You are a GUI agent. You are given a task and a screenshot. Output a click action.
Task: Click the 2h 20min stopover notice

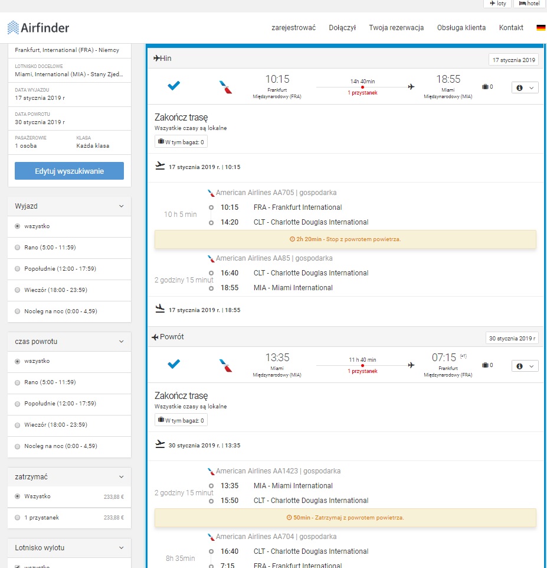(345, 239)
